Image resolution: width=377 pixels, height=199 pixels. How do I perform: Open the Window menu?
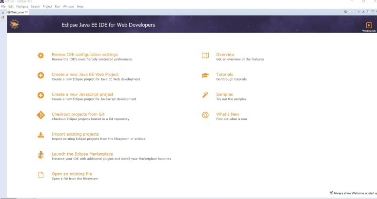69,6
